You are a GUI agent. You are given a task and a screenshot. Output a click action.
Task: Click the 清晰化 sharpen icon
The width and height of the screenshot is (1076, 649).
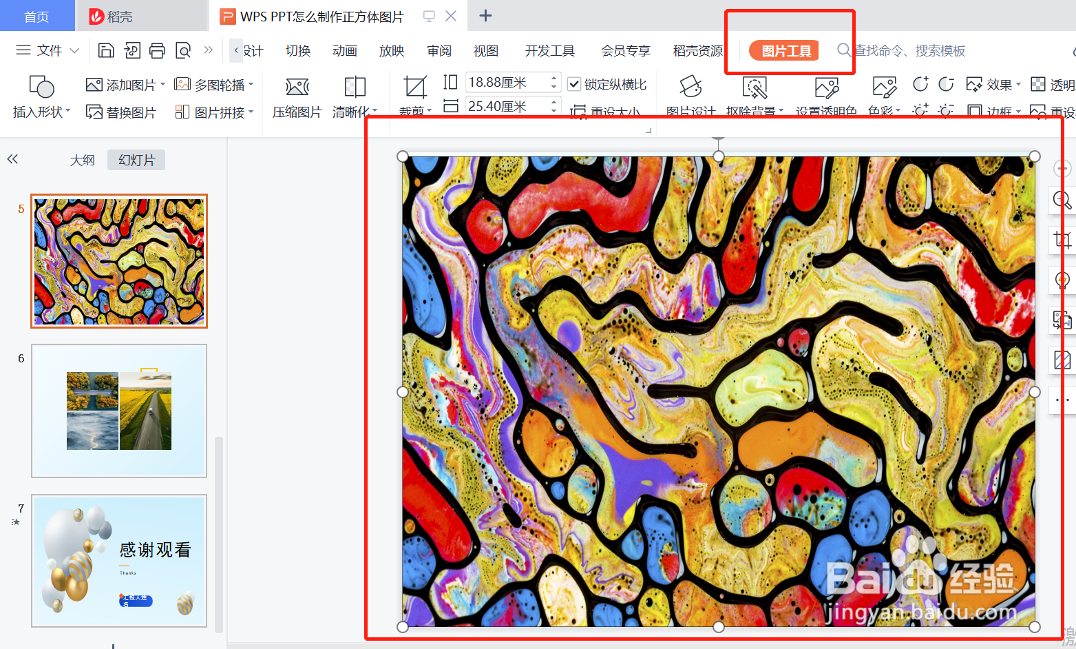tap(355, 87)
